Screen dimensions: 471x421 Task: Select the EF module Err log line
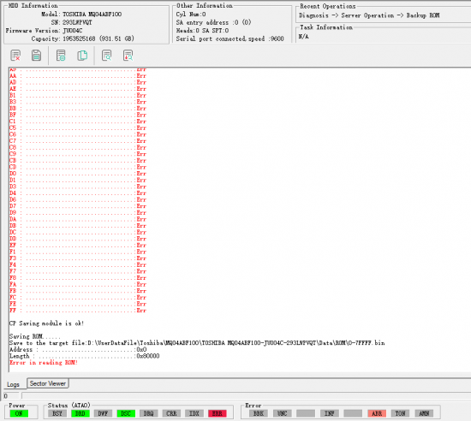78,246
